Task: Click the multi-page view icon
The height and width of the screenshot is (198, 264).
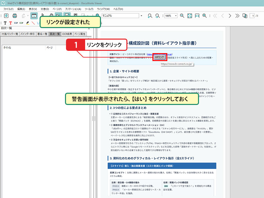Action: (x=245, y=16)
